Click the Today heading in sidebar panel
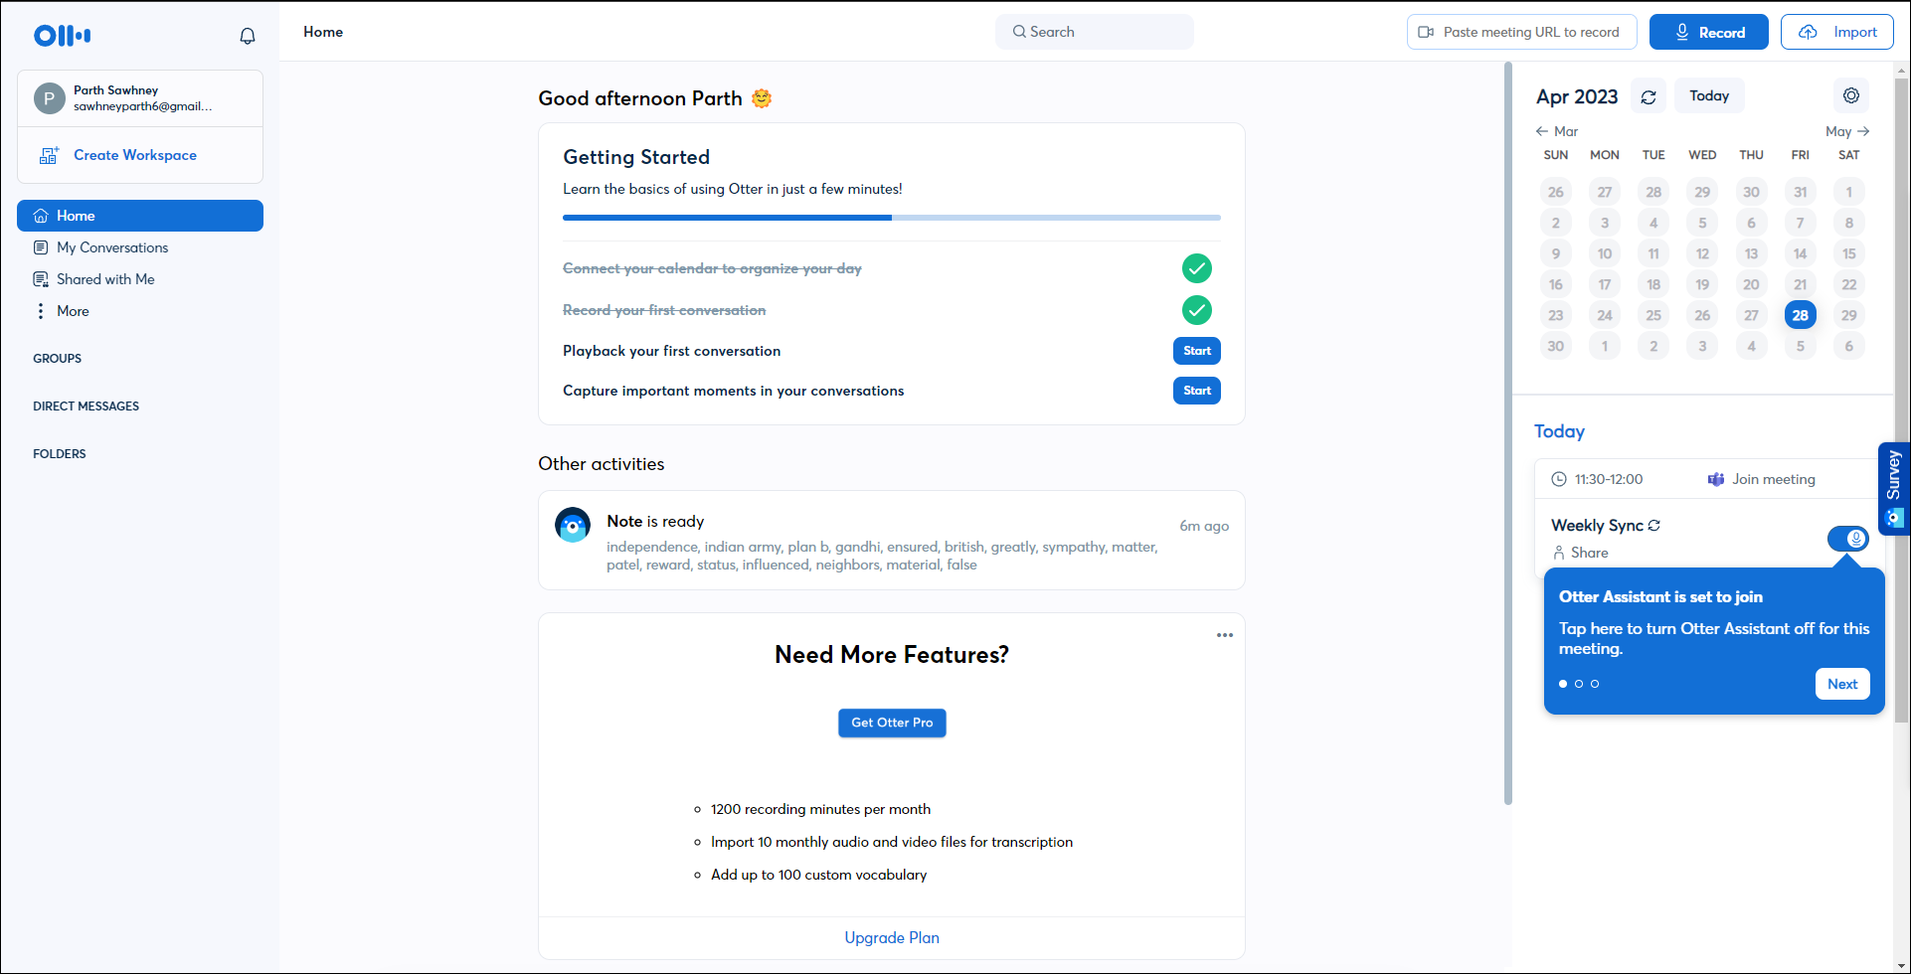The width and height of the screenshot is (1911, 974). point(1559,431)
